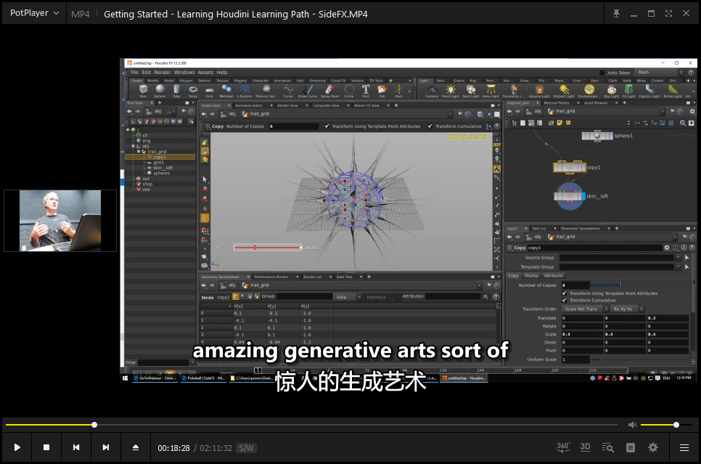Uncheck Transform Cumulative in the Copy parameters

(x=564, y=301)
